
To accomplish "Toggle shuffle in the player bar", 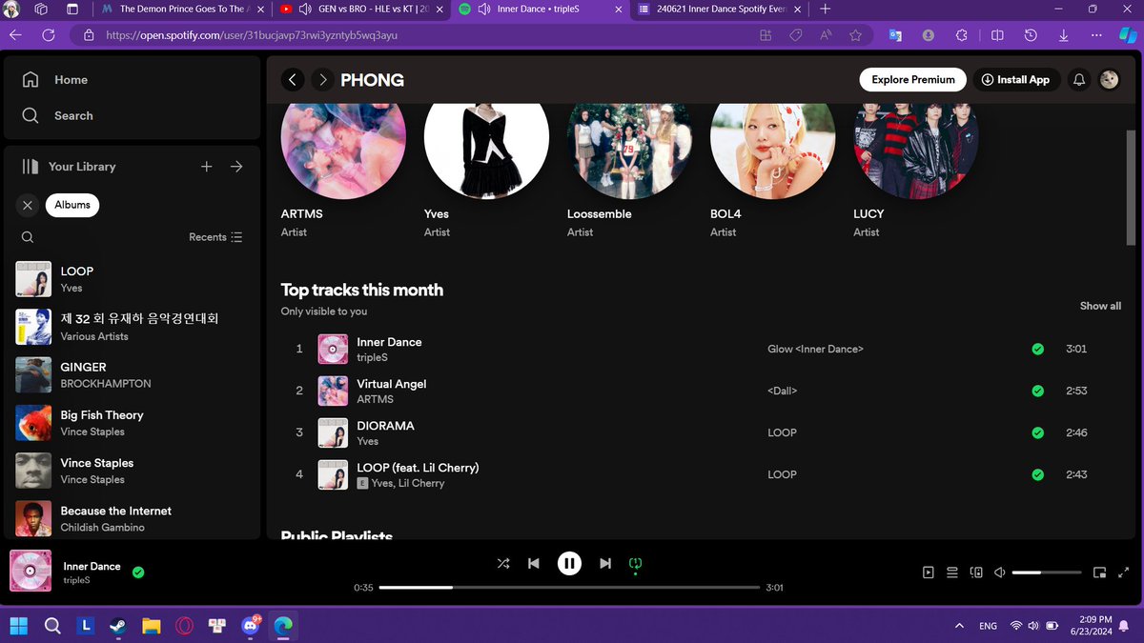I will [x=503, y=564].
